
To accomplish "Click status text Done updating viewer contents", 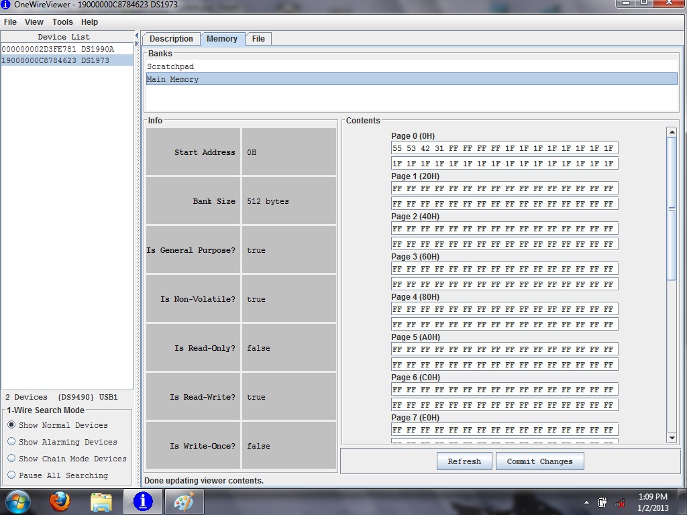I will click(x=204, y=480).
